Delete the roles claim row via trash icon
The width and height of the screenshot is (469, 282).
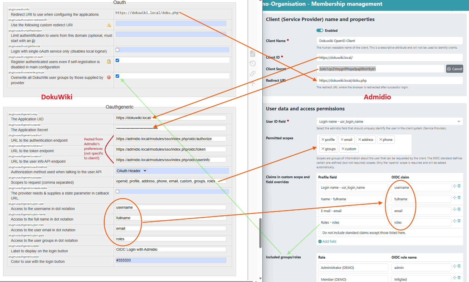coord(459,221)
